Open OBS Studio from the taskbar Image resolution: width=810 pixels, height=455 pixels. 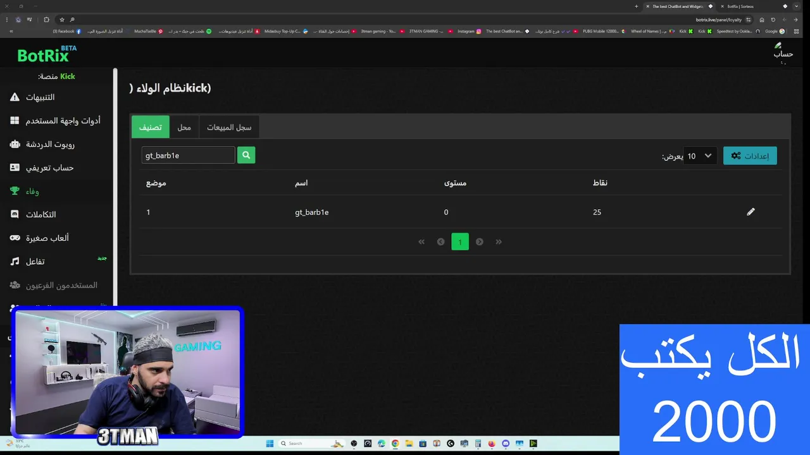(x=354, y=444)
